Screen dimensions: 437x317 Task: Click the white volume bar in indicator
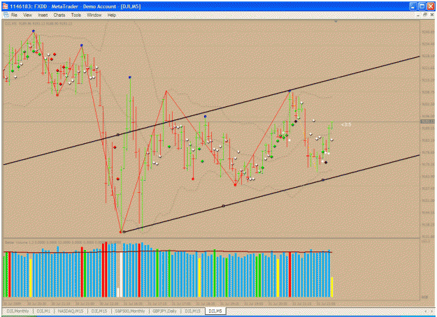coord(121,274)
